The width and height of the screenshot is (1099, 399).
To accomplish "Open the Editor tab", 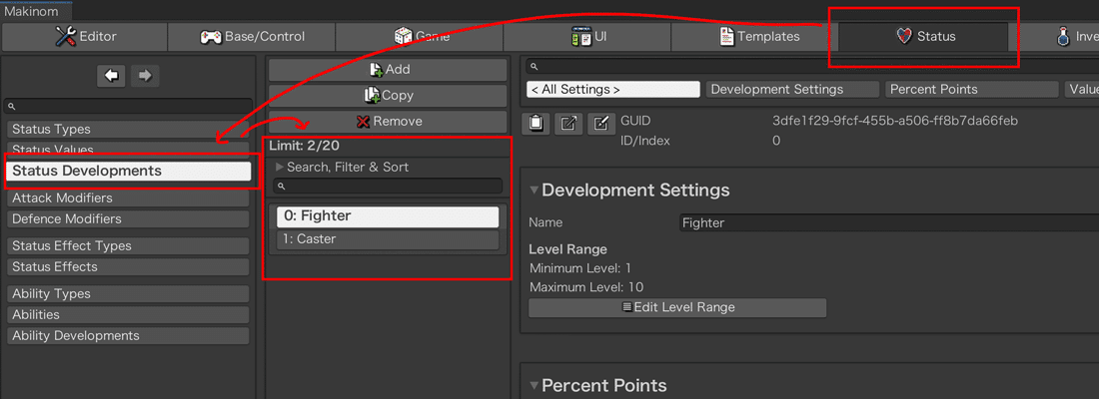I will [85, 36].
